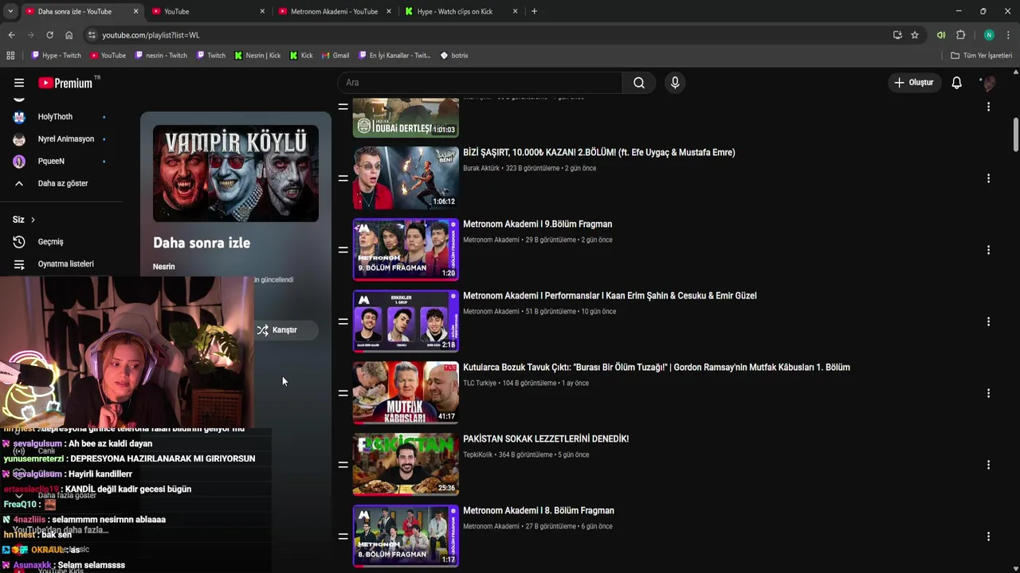Open Tüm Yer İşaretleri bookmarks folder
1020x573 pixels.
(982, 56)
